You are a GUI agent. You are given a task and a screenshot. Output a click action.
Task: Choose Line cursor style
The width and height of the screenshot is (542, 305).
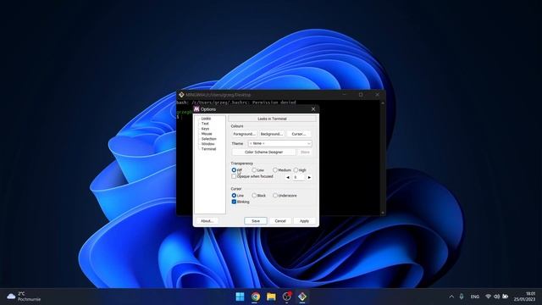pos(234,196)
